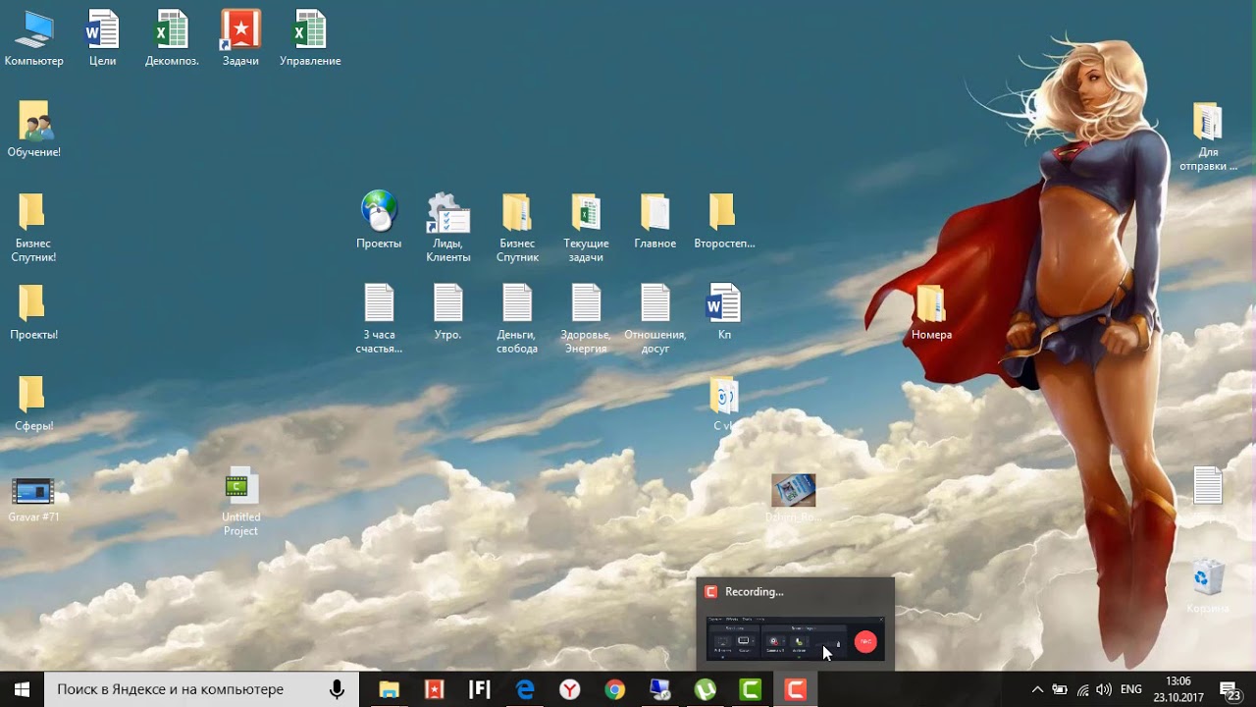The image size is (1256, 707).
Task: Select the Бизнес Спутник folder without exclamation mark
Action: tap(517, 227)
